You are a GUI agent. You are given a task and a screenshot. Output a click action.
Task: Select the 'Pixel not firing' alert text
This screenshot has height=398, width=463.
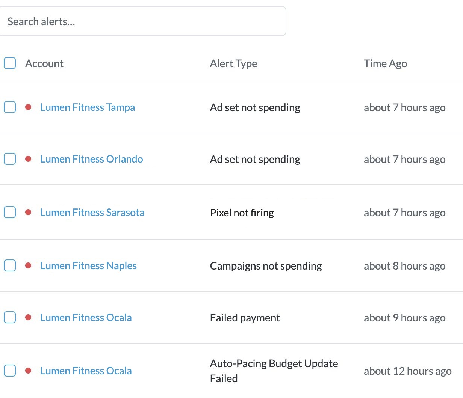pyautogui.click(x=242, y=213)
